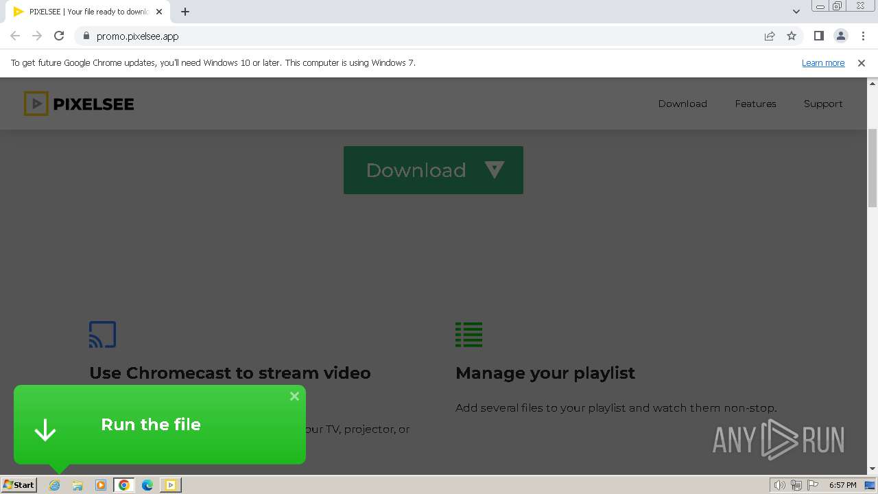This screenshot has width=878, height=494.
Task: Open Windows Media Player taskbar icon
Action: [x=101, y=485]
